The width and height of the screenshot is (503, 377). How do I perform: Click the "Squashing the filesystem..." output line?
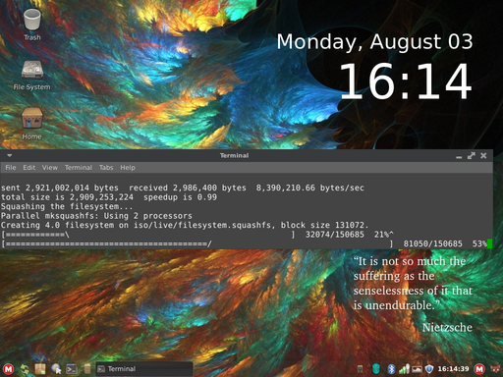(67, 206)
